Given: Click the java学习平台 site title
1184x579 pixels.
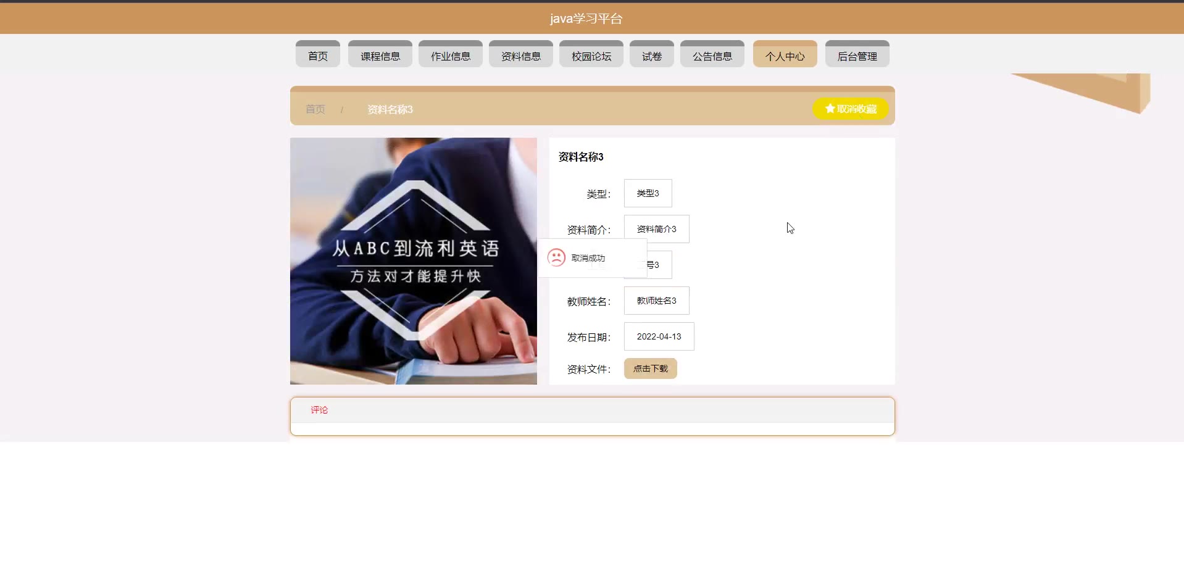Looking at the screenshot, I should click(x=586, y=19).
